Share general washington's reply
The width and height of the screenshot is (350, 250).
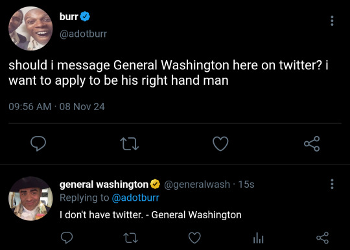pyautogui.click(x=322, y=238)
